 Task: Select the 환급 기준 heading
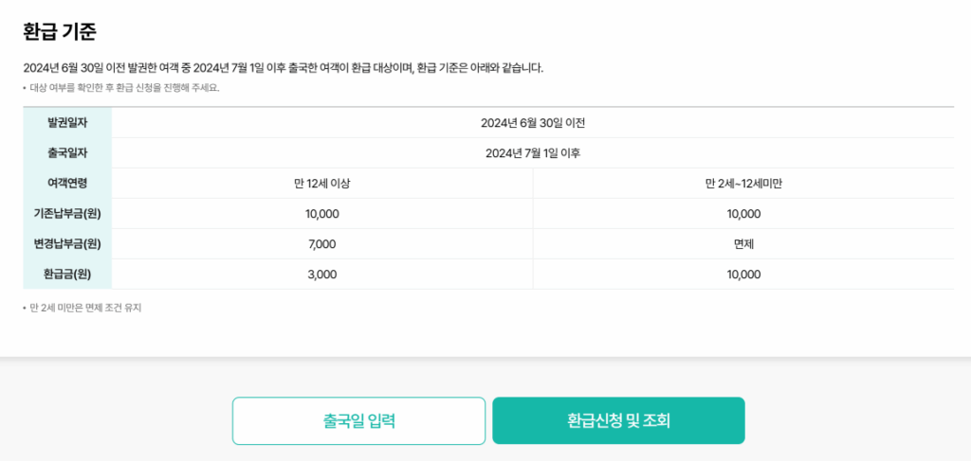click(x=60, y=31)
